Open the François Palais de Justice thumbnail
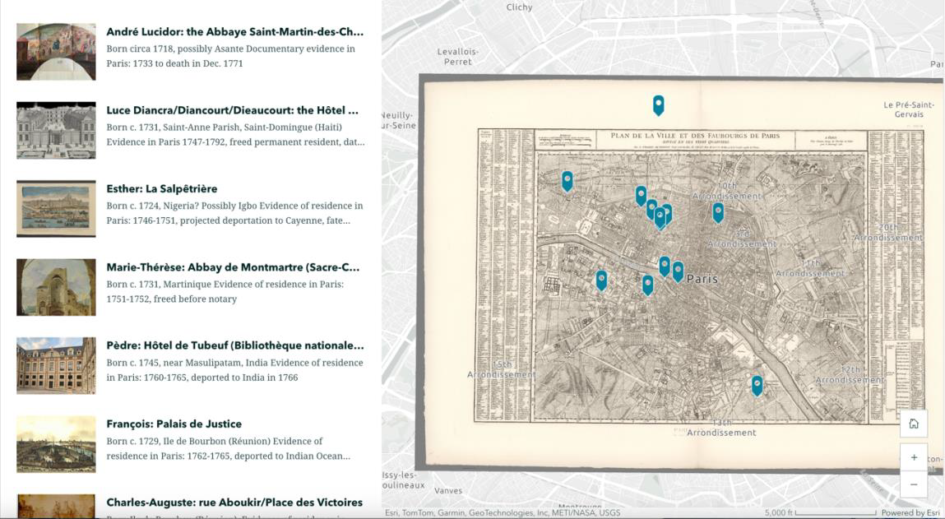Viewport: 945px width, 519px height. pos(56,443)
